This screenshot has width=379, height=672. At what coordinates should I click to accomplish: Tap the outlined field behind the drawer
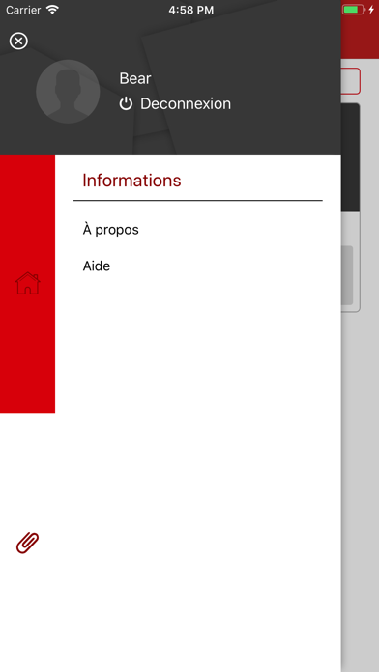pyautogui.click(x=351, y=80)
